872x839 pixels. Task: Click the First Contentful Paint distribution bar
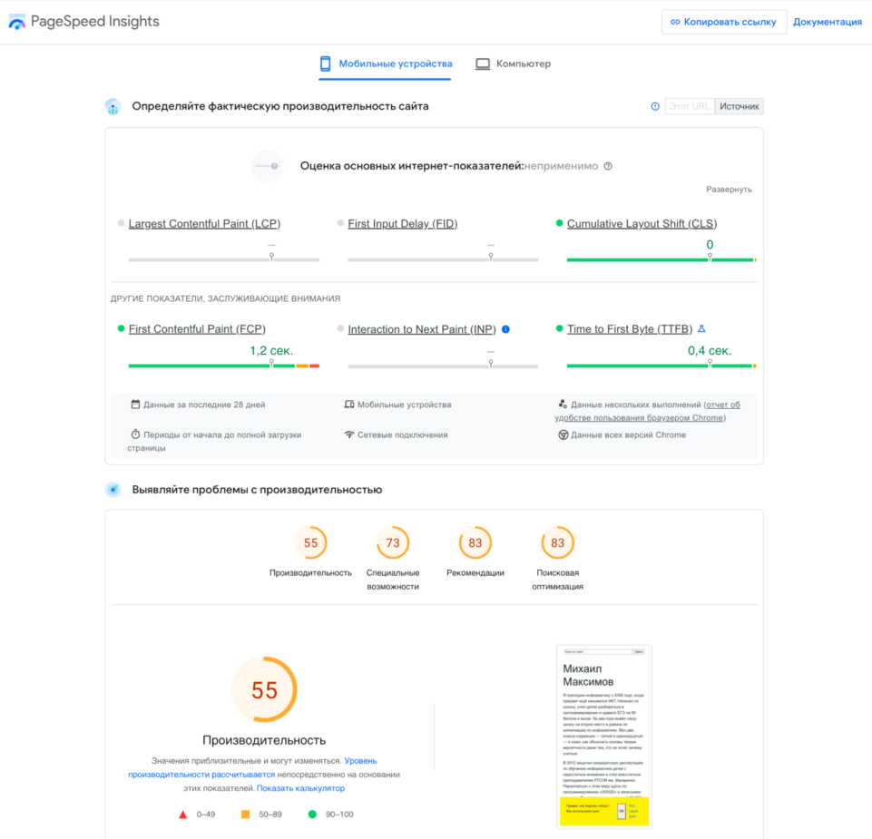point(223,366)
